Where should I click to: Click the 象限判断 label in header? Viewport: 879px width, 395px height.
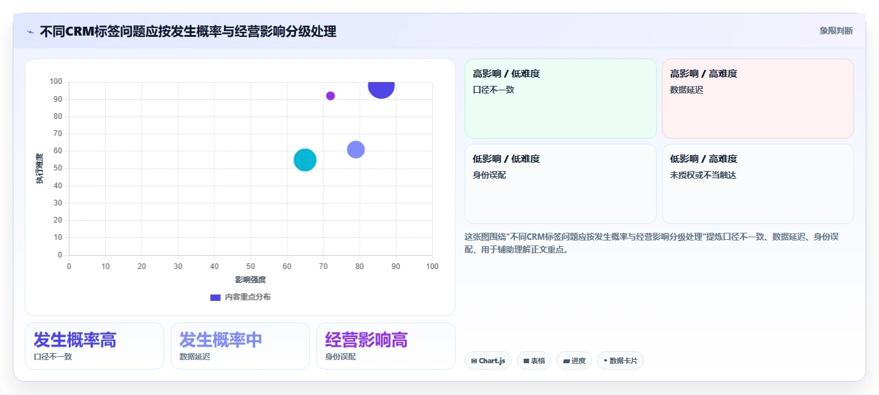(x=836, y=31)
